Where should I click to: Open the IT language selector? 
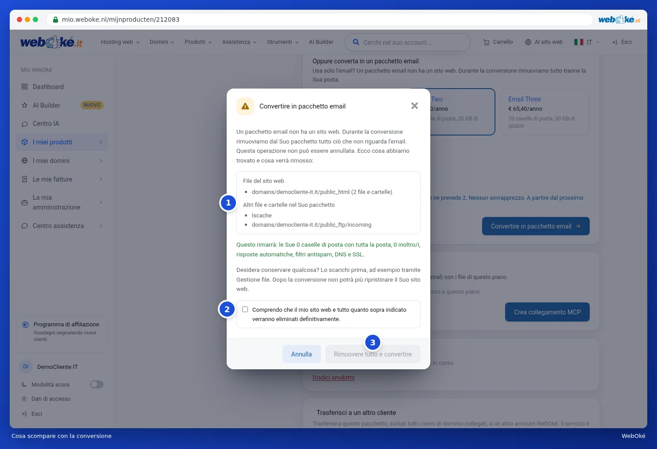click(587, 42)
